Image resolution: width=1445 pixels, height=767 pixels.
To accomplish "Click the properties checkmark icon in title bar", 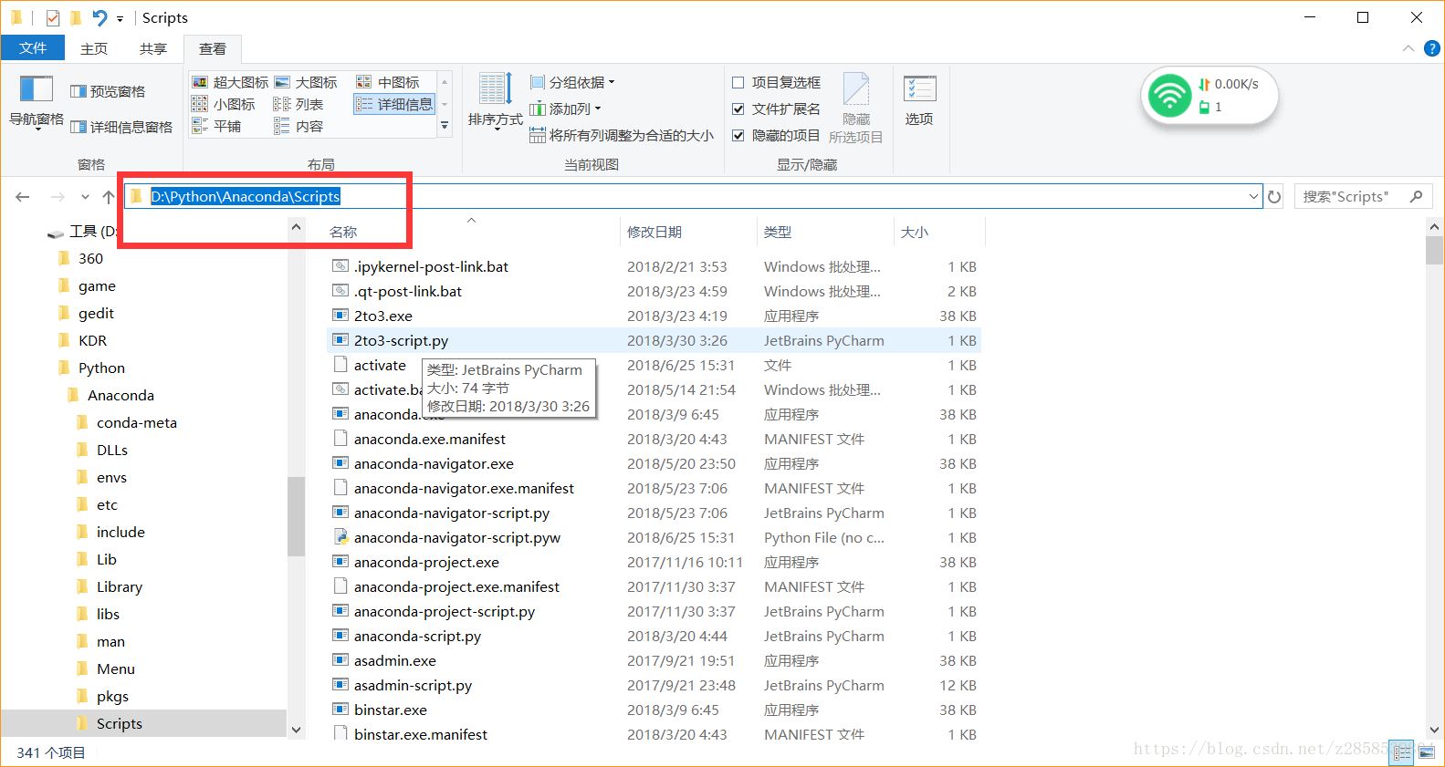I will pos(53,17).
